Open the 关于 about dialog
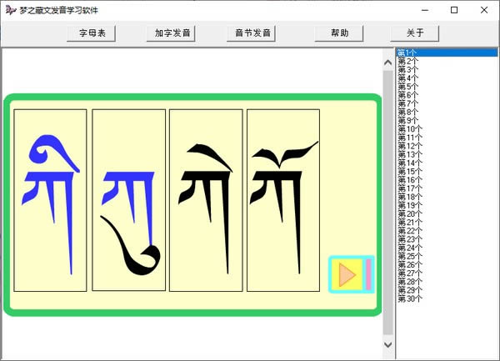 (x=414, y=33)
